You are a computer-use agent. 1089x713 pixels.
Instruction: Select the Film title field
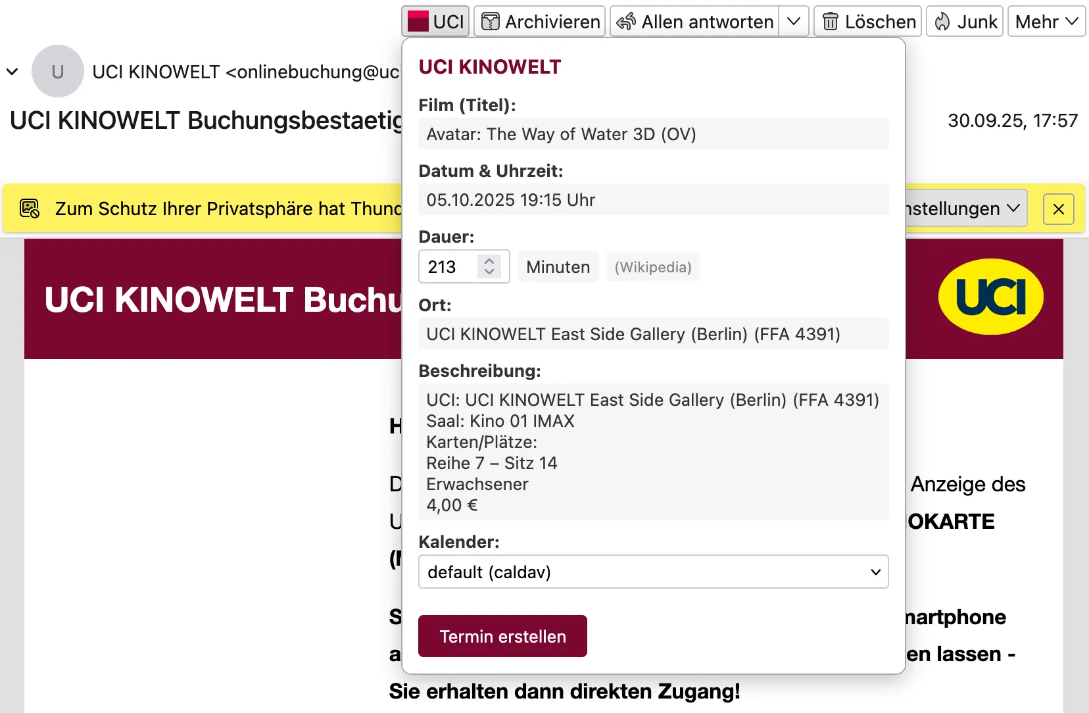(653, 134)
